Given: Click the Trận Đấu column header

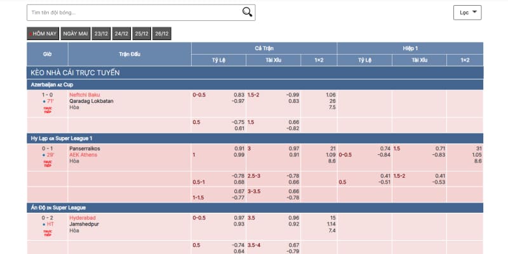Looking at the screenshot, I should 129,53.
